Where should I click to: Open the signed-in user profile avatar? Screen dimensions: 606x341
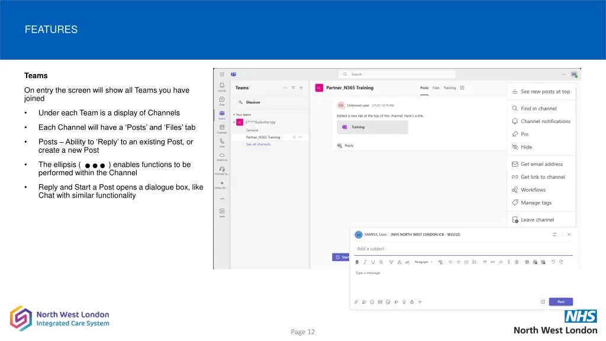point(574,74)
